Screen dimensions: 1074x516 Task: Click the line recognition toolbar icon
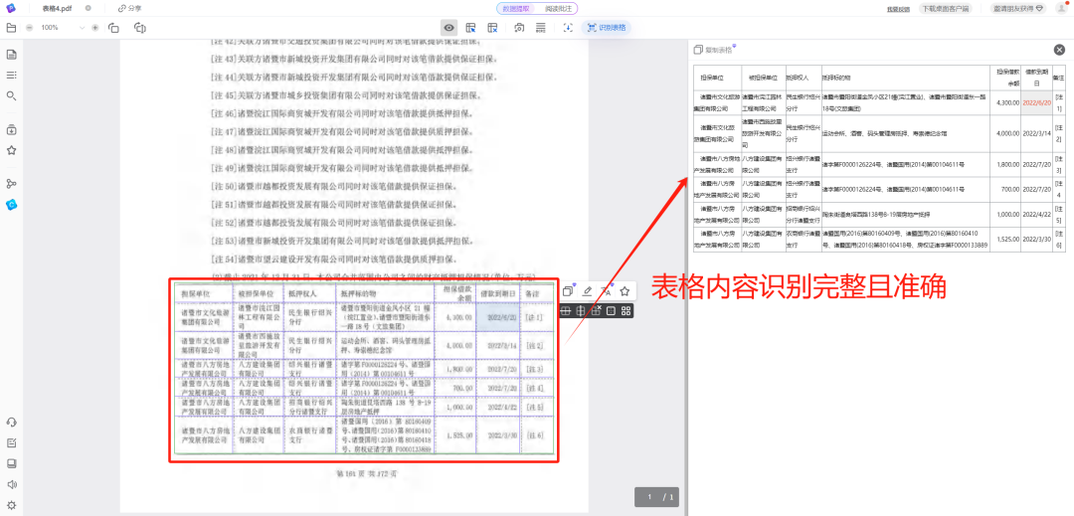pyautogui.click(x=540, y=28)
